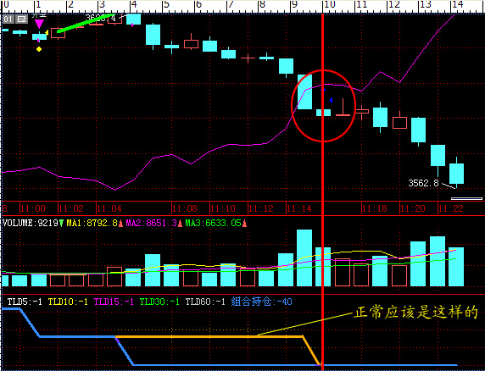Click the 11:04 time axis label
This screenshot has height=371, width=485.
pyautogui.click(x=109, y=209)
